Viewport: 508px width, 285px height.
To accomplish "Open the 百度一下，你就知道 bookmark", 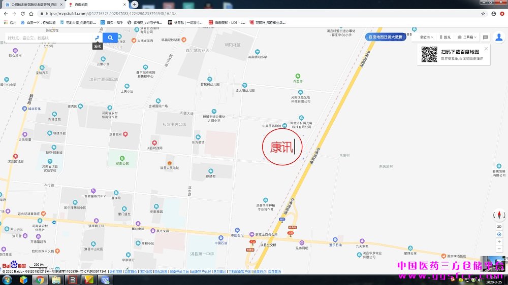I will coord(38,22).
